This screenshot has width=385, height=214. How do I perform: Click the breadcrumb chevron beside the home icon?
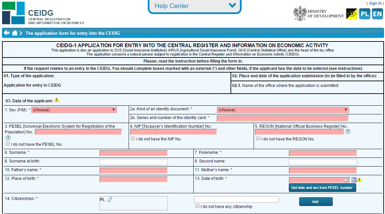pos(21,33)
